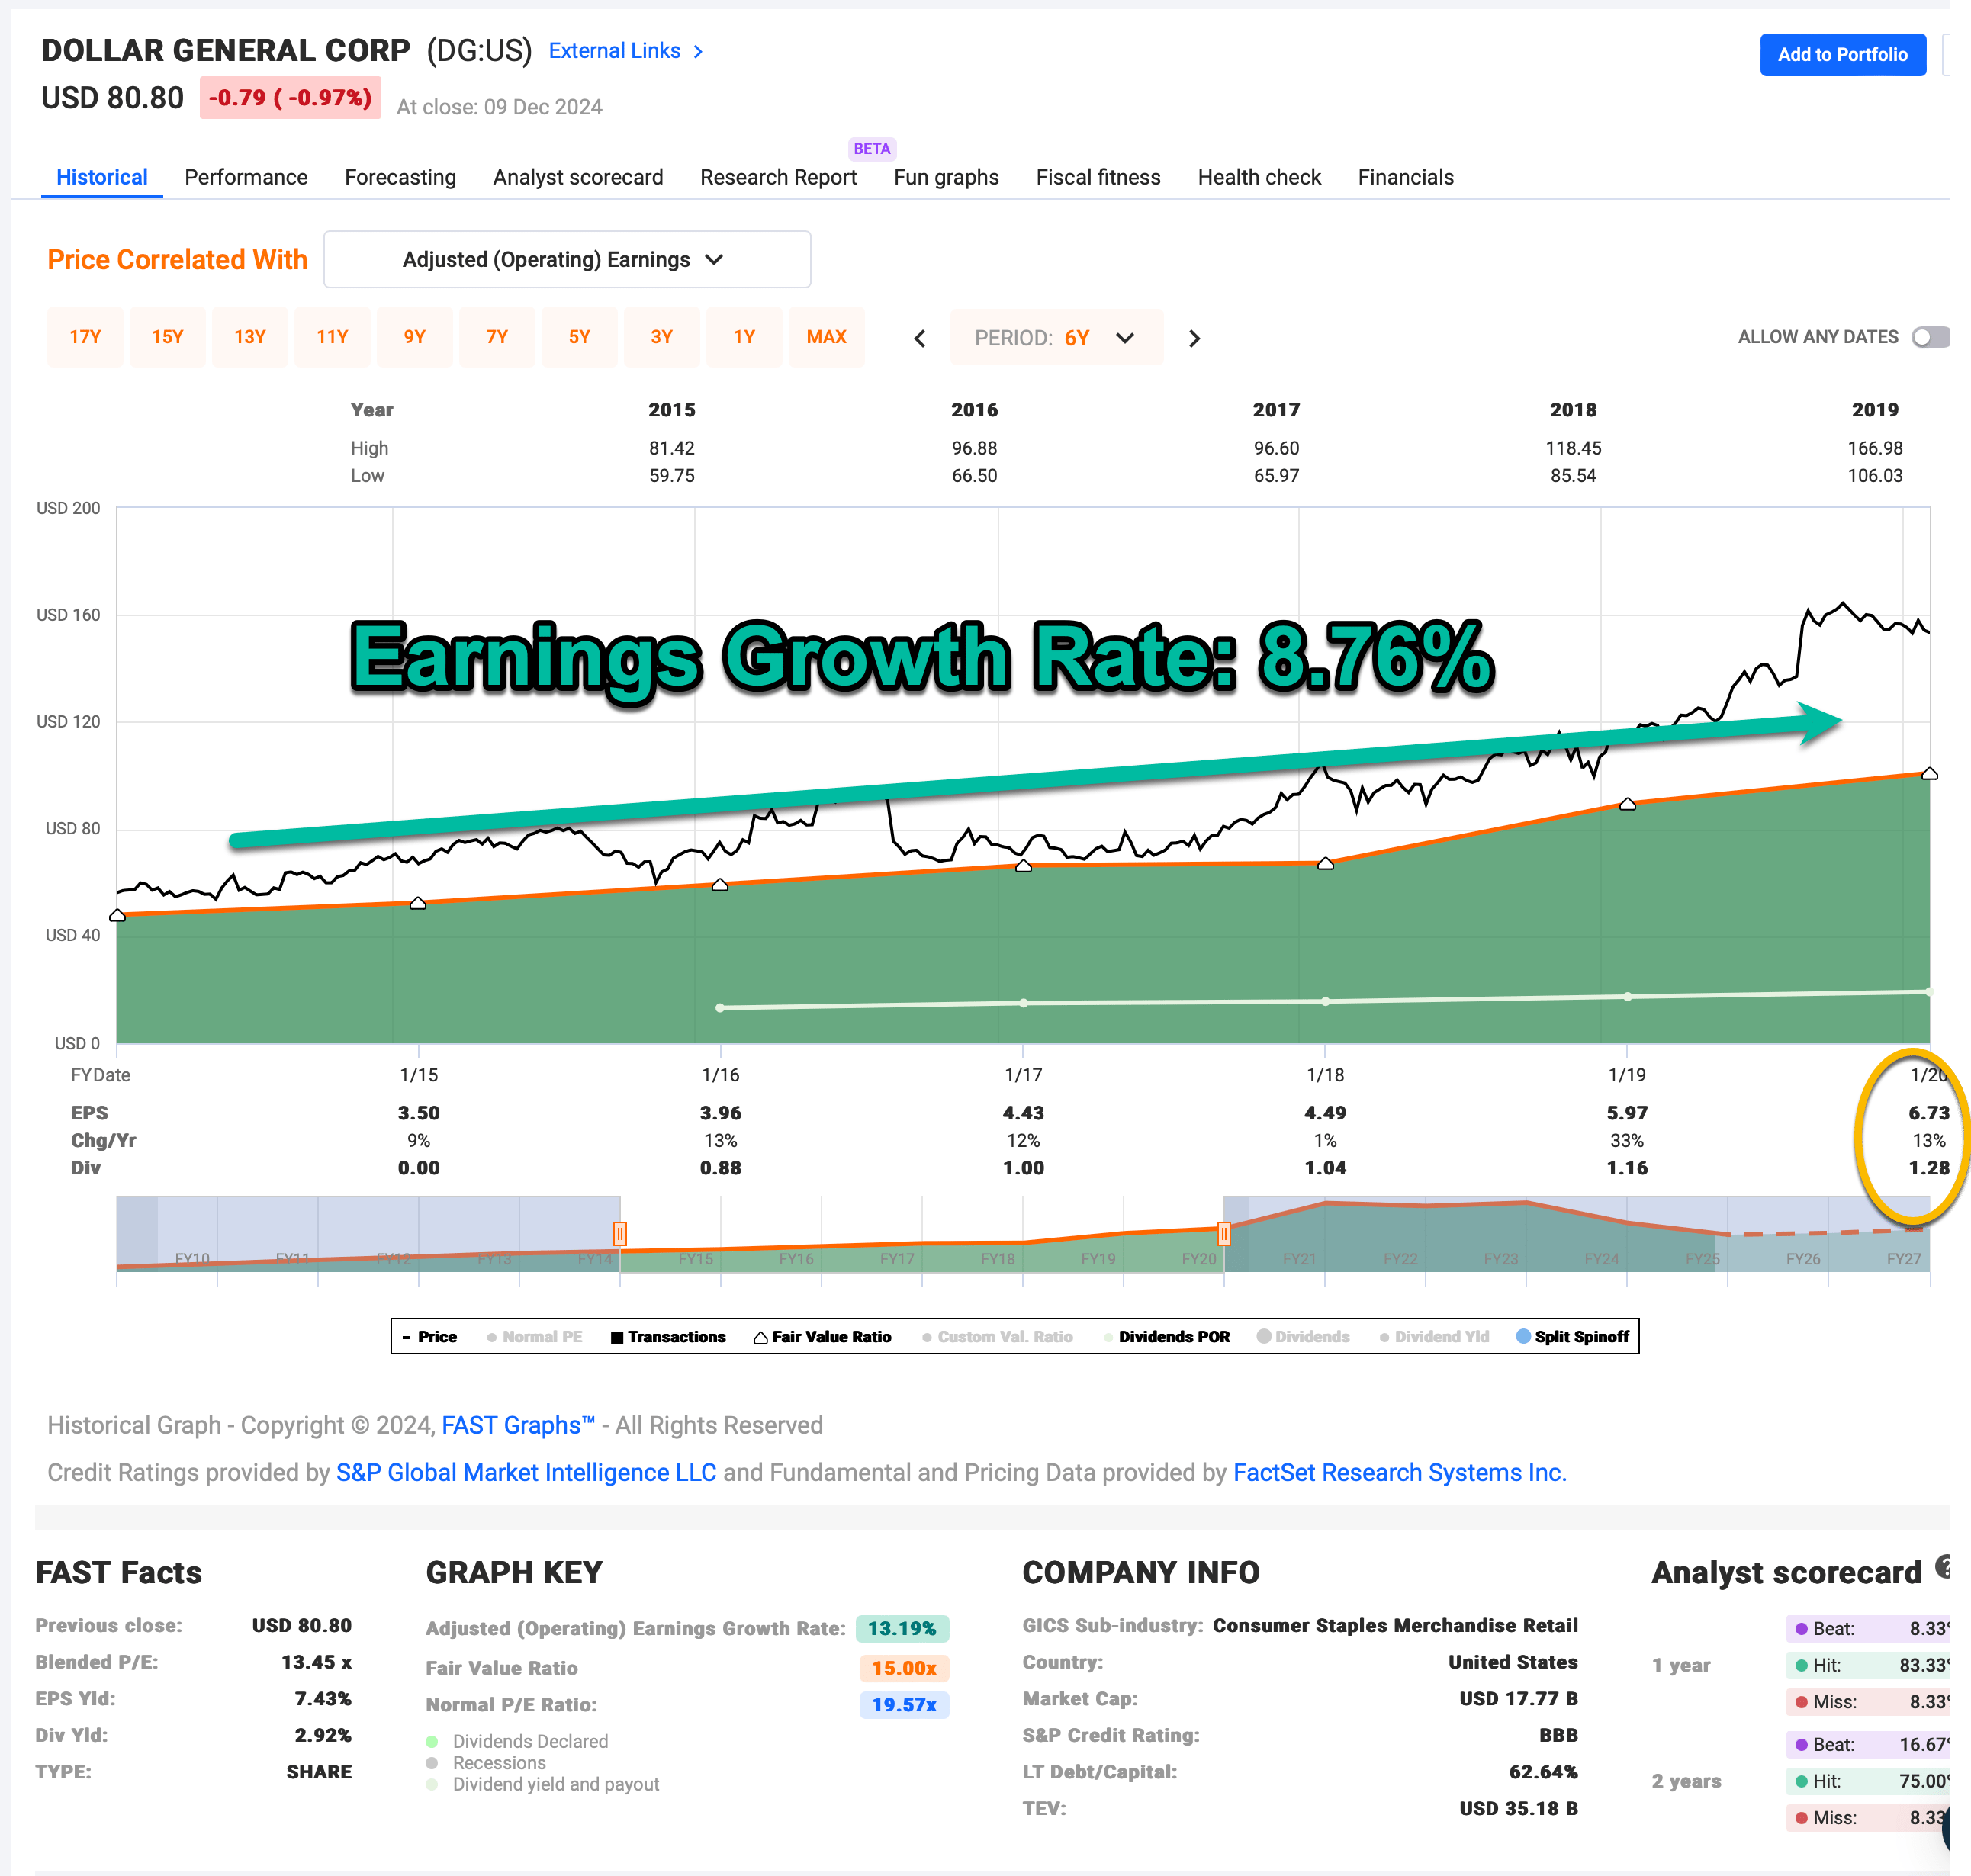Click the External Links chevron arrow
The height and width of the screenshot is (1876, 1971).
698,52
